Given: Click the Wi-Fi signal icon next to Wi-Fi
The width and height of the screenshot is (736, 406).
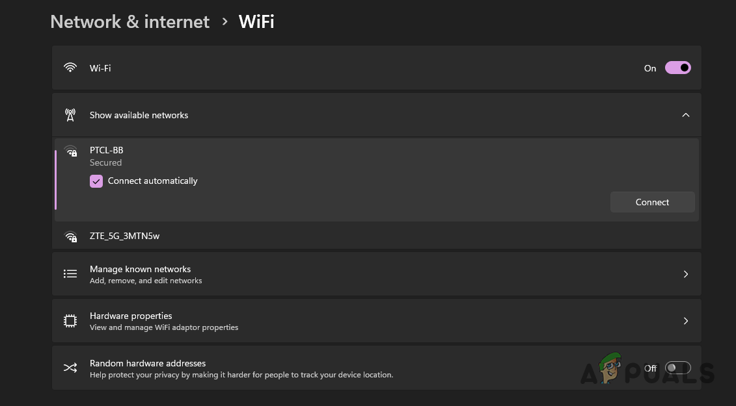Looking at the screenshot, I should pos(70,68).
